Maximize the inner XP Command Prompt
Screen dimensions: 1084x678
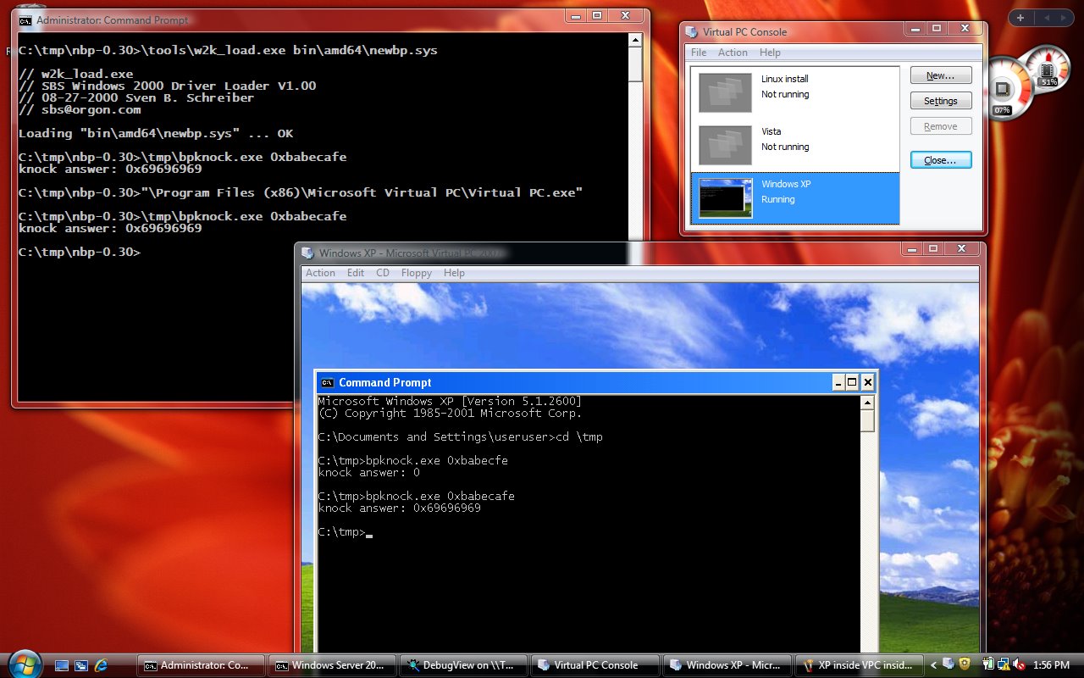pyautogui.click(x=852, y=382)
